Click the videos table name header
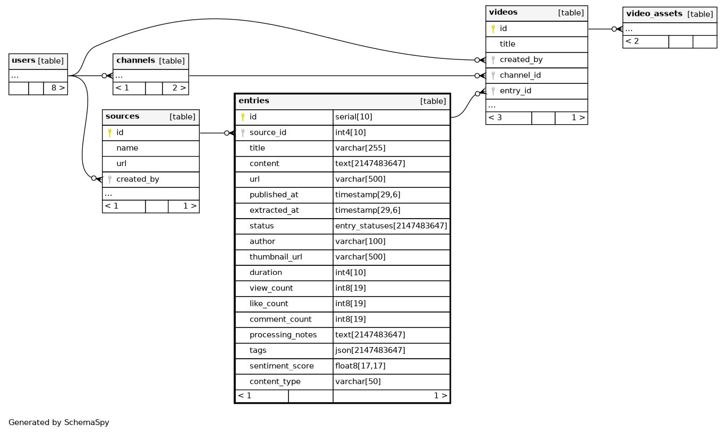The image size is (725, 433). pos(503,12)
